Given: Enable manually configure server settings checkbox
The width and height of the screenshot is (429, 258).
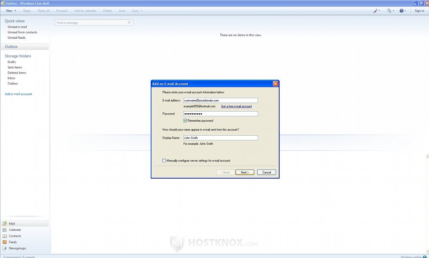Looking at the screenshot, I should click(164, 161).
